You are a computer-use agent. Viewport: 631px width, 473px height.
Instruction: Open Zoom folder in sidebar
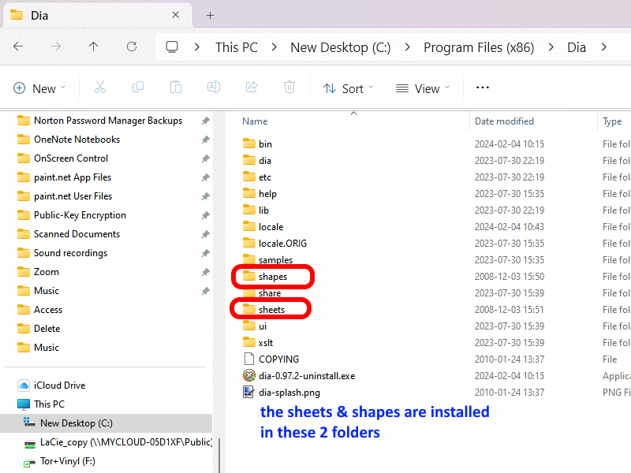coord(38,271)
